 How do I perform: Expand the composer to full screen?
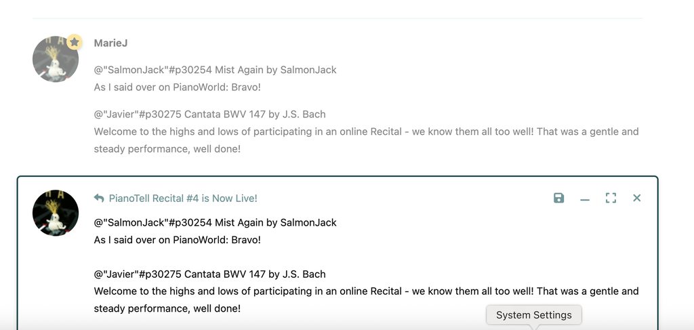(x=611, y=198)
